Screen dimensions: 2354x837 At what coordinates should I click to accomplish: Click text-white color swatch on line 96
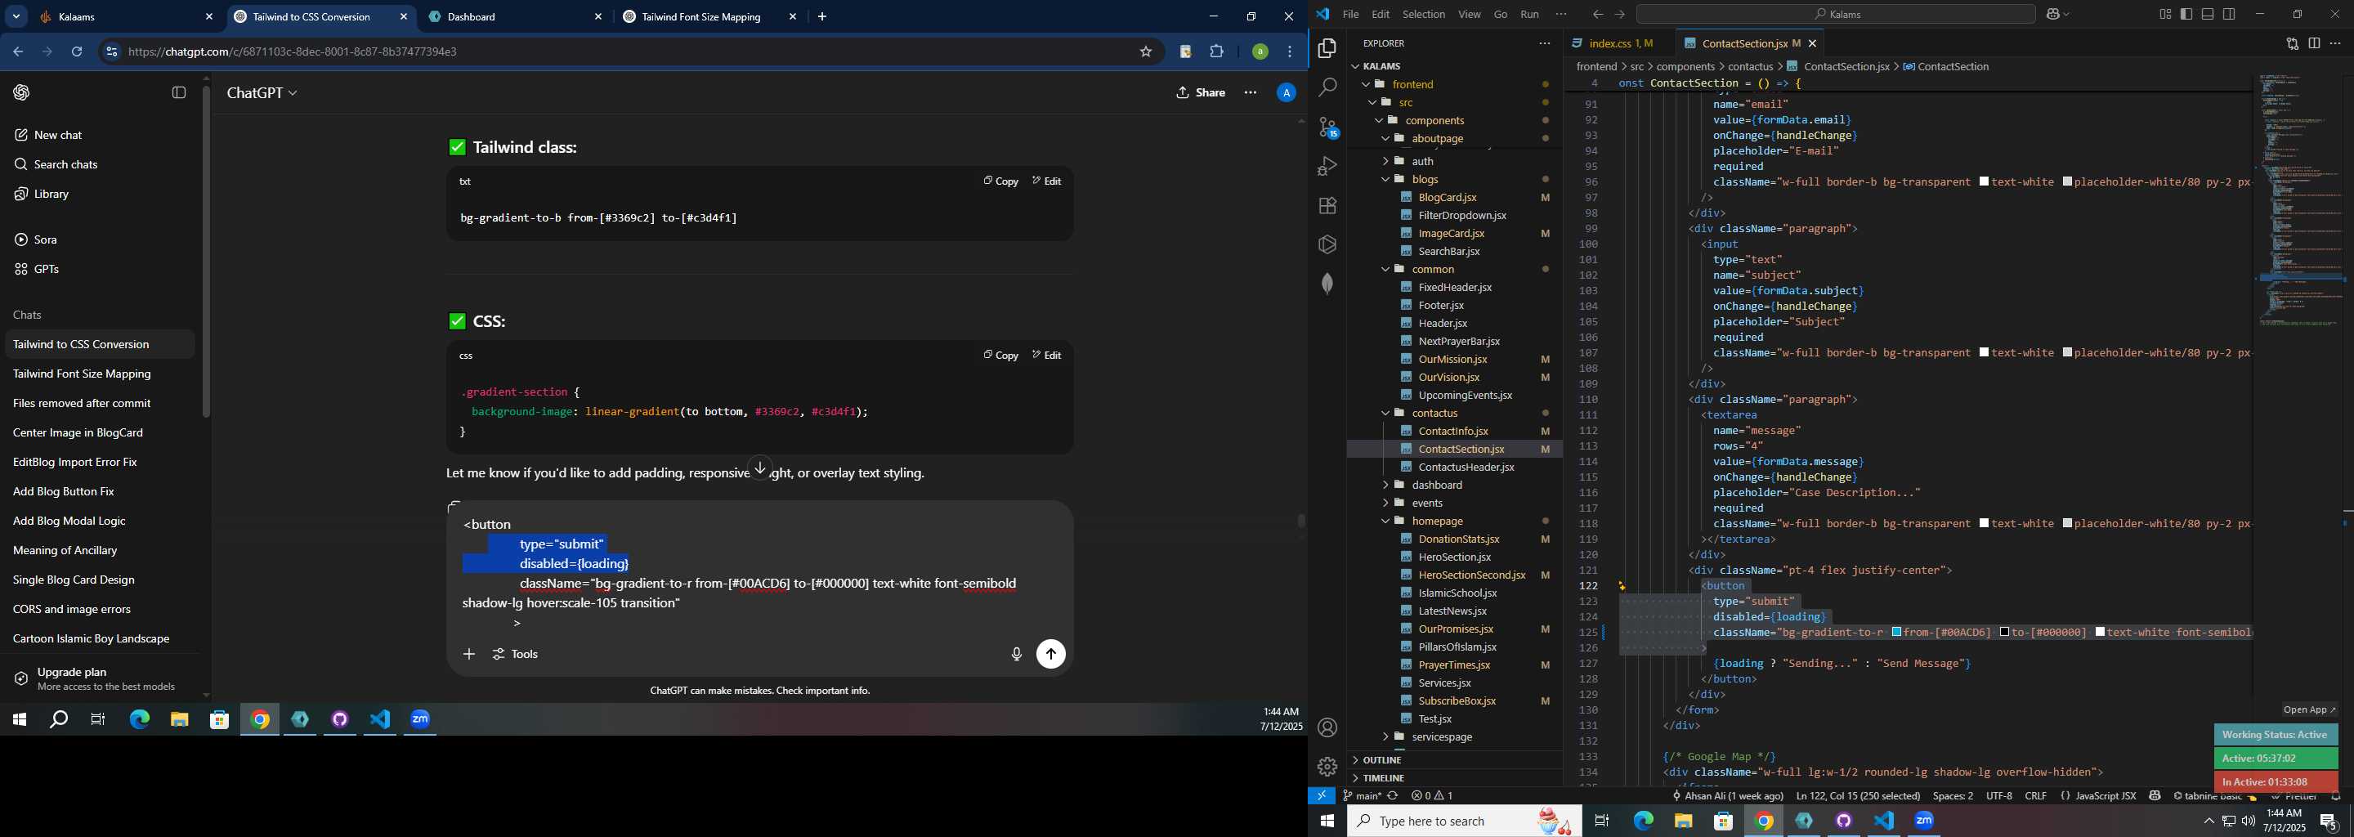pos(1985,181)
